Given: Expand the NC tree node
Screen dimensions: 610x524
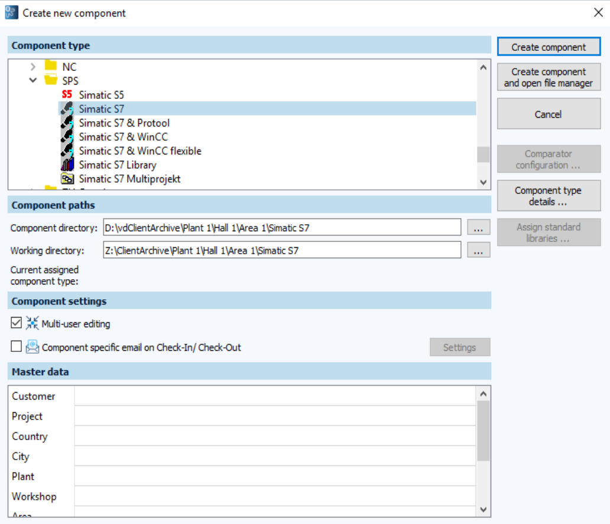Looking at the screenshot, I should [x=34, y=67].
